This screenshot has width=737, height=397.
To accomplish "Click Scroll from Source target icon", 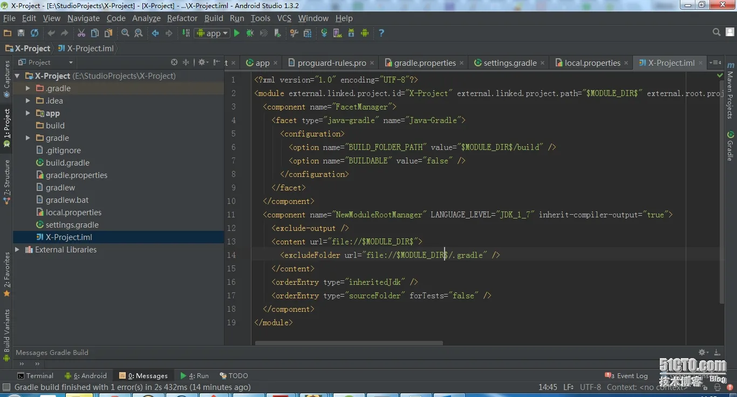I will [174, 63].
